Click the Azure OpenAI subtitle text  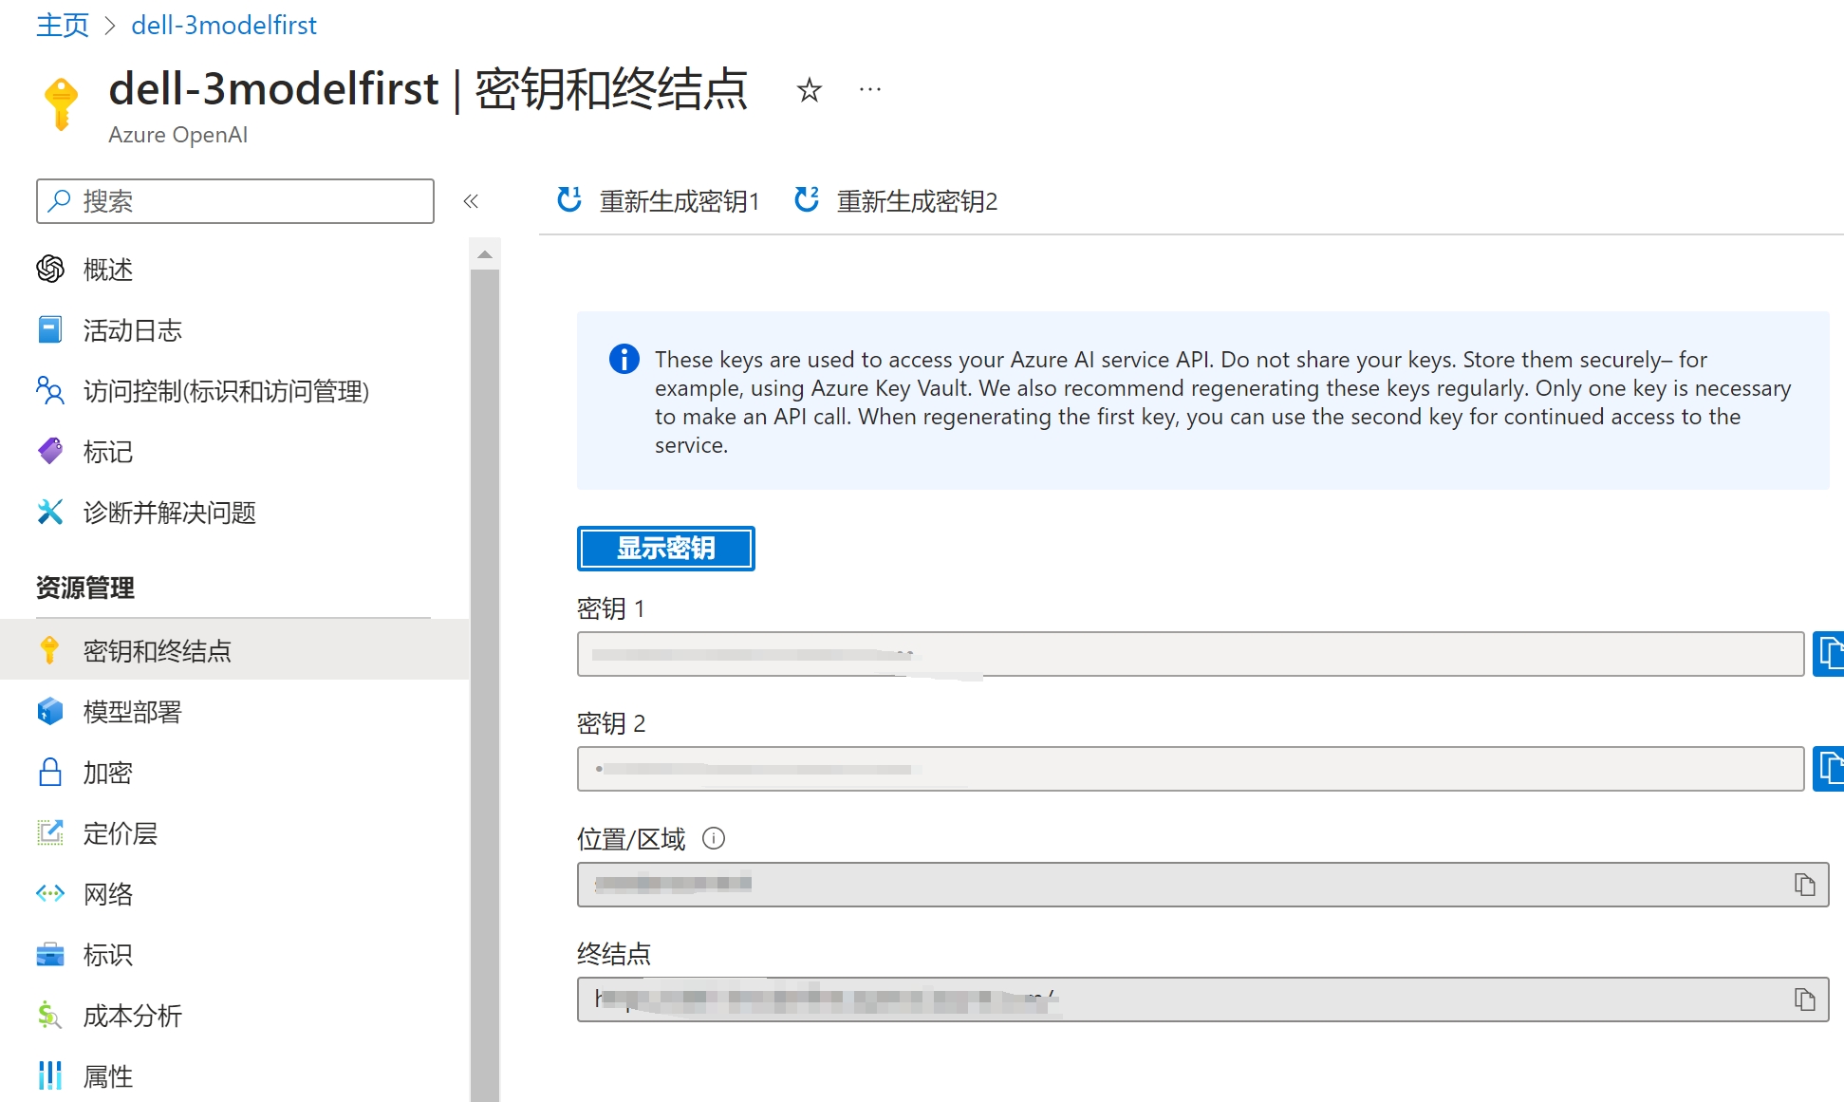(177, 135)
